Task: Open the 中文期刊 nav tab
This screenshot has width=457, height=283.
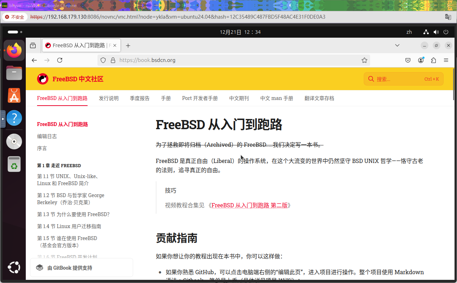Action: click(x=239, y=98)
